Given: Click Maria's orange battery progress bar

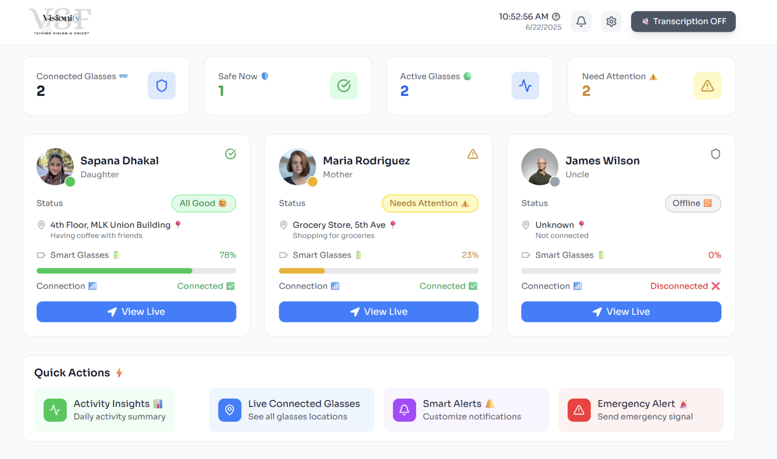Looking at the screenshot, I should click(302, 271).
